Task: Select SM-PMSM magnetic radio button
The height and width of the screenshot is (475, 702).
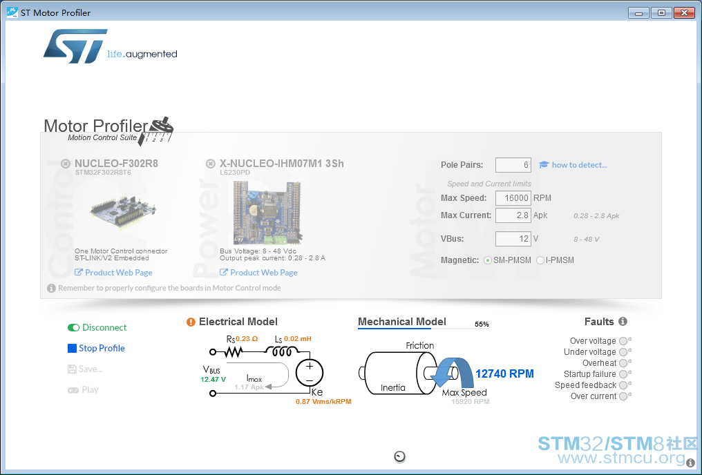Action: click(x=488, y=260)
